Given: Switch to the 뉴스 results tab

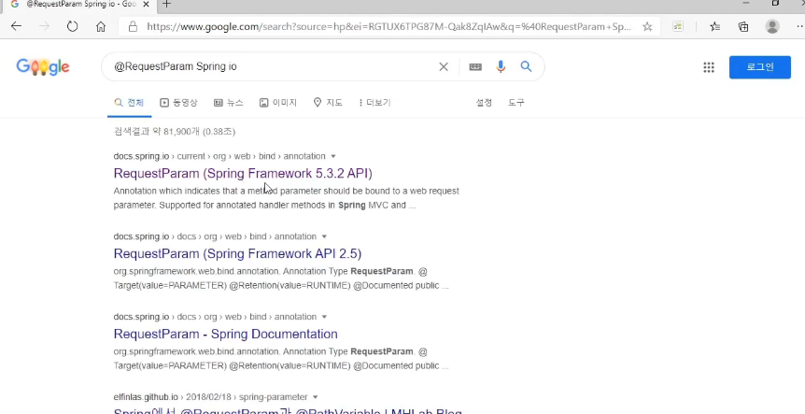Looking at the screenshot, I should click(229, 103).
